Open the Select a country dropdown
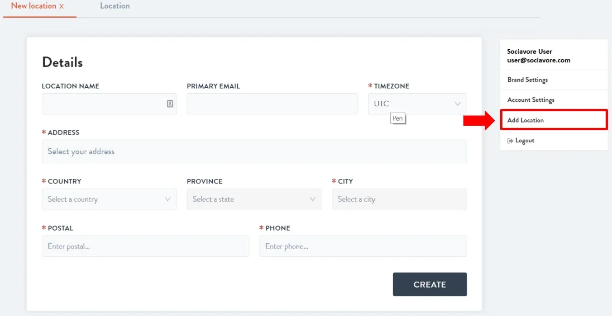This screenshot has height=316, width=612. tap(109, 199)
